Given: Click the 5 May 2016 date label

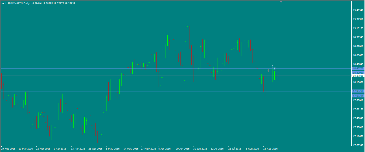Looking at the screenshot, I should [113, 149].
